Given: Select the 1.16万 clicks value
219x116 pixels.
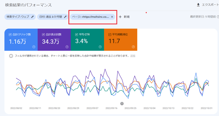Looking at the screenshot, I should (17, 42).
